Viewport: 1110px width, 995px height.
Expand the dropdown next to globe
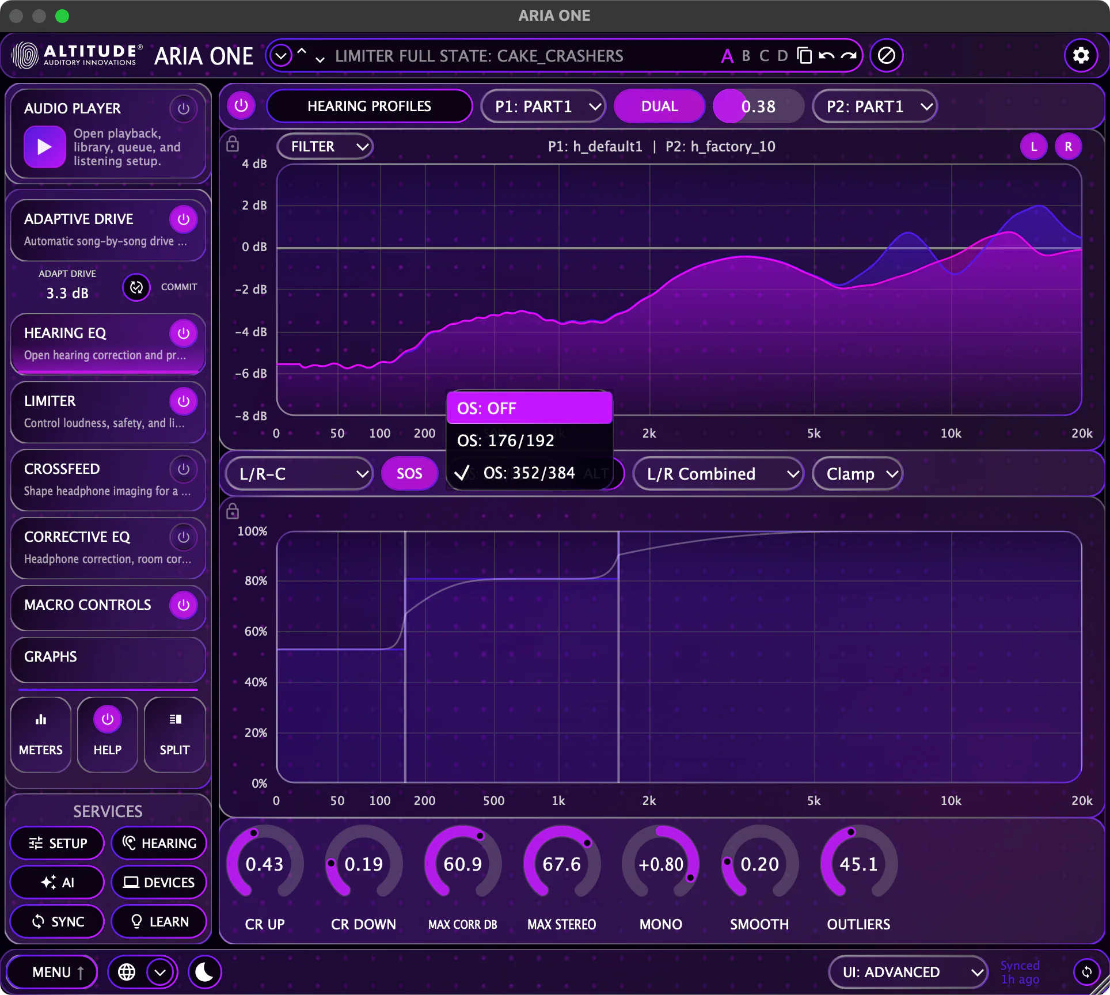[160, 972]
